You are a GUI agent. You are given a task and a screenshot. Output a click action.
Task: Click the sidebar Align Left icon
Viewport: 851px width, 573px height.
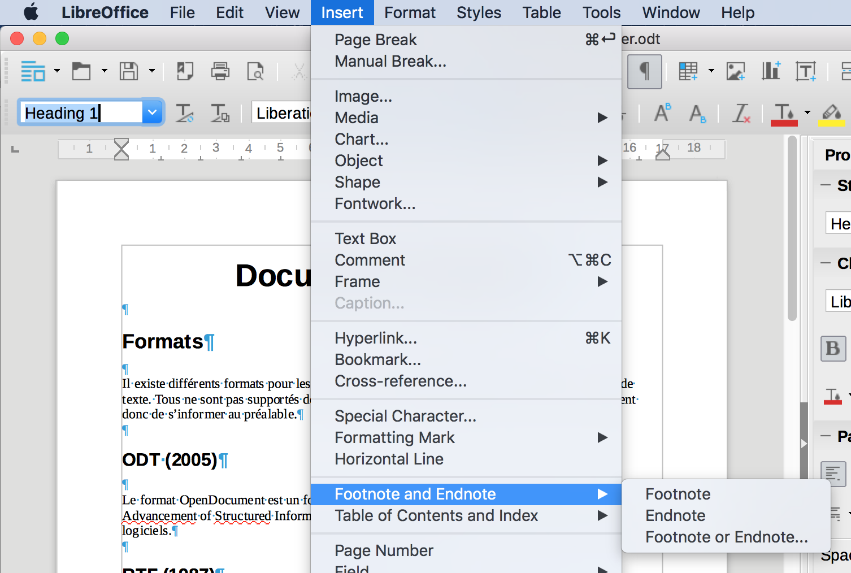833,473
